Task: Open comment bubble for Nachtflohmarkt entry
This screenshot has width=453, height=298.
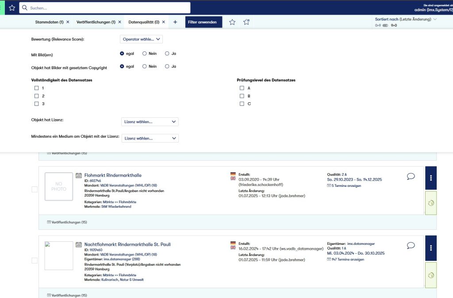Action: 411,245
